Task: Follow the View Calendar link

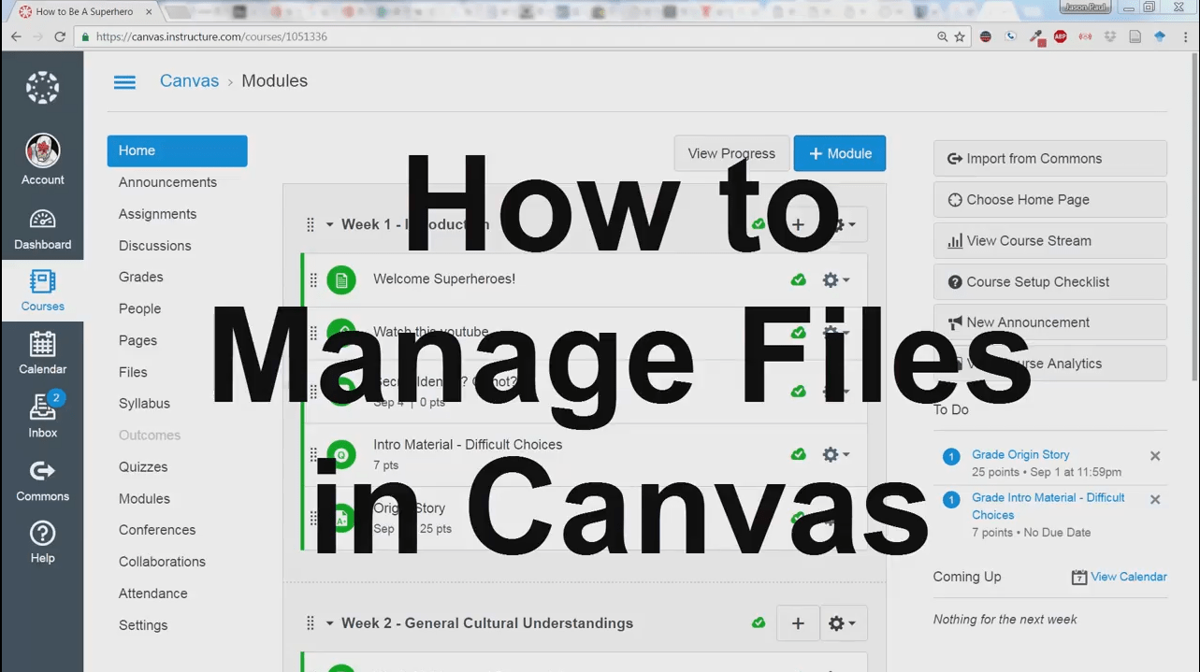Action: pos(1127,577)
